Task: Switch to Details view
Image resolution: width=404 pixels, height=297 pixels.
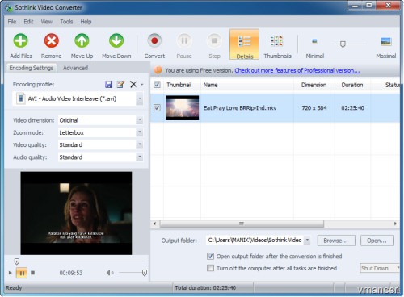Action: 245,44
